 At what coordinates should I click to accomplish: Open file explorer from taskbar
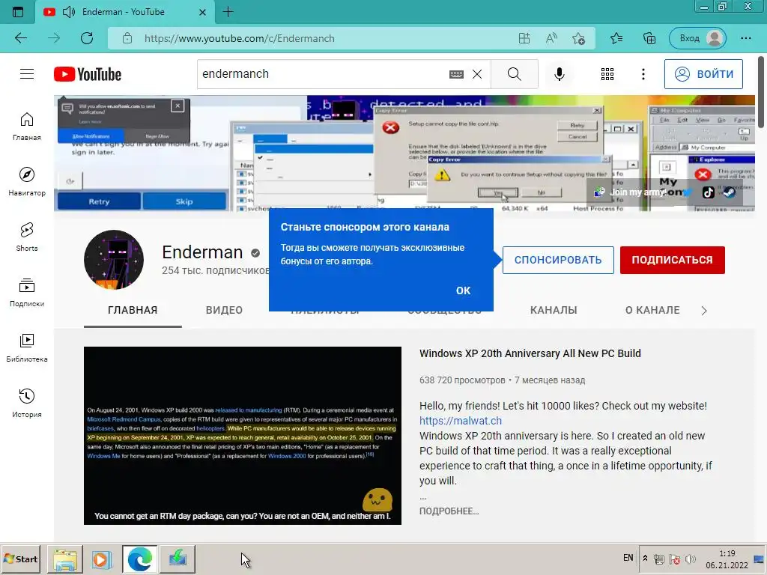(65, 559)
